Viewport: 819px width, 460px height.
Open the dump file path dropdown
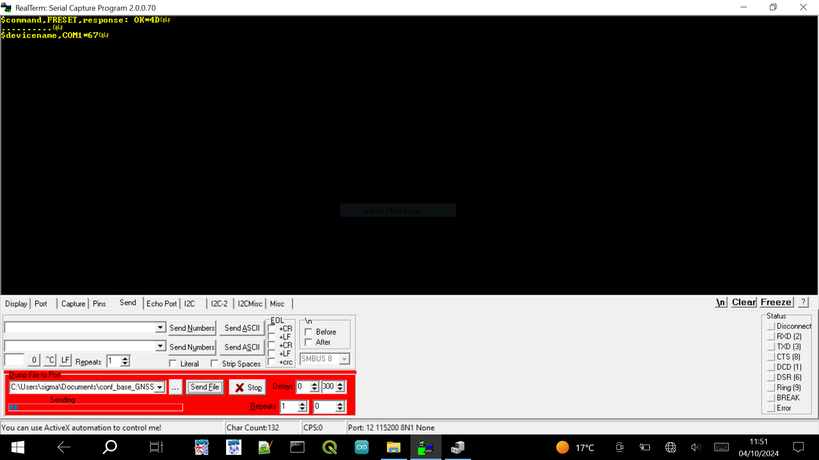tap(160, 387)
